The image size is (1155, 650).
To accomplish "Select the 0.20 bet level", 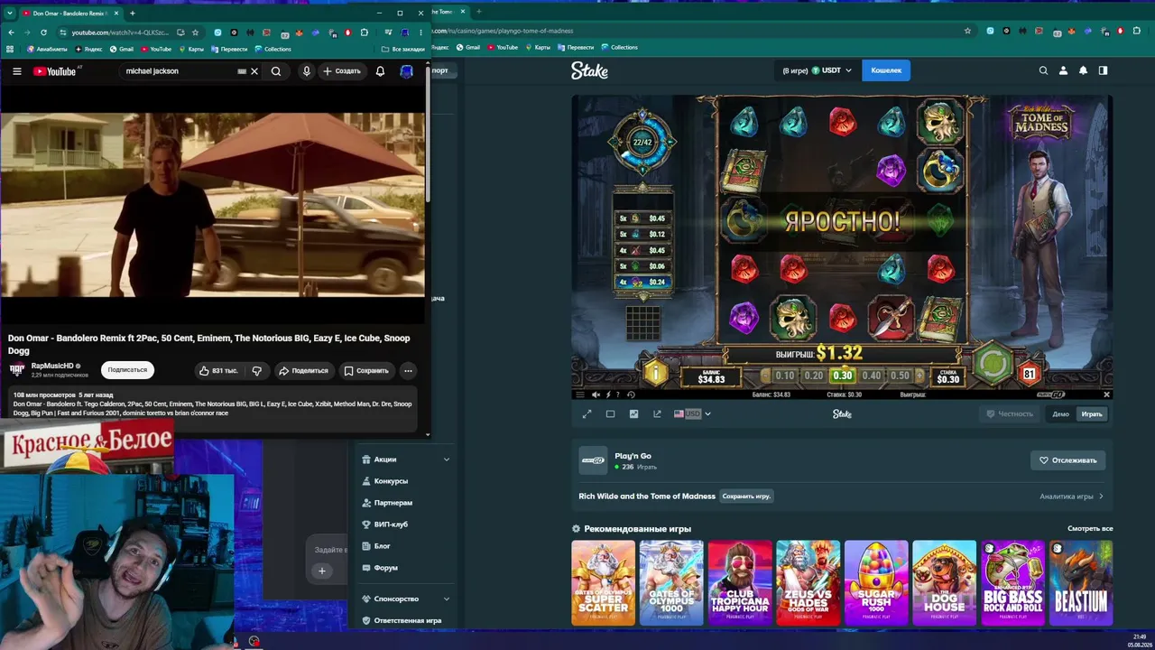I will (814, 376).
